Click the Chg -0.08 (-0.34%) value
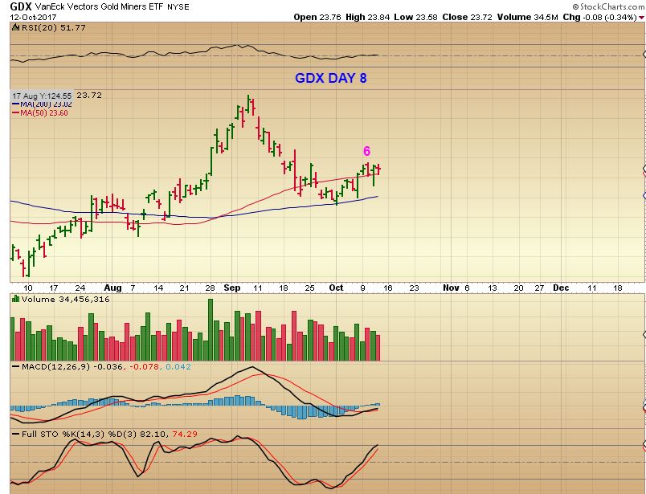Image resolution: width=646 pixels, height=494 pixels. (599, 18)
